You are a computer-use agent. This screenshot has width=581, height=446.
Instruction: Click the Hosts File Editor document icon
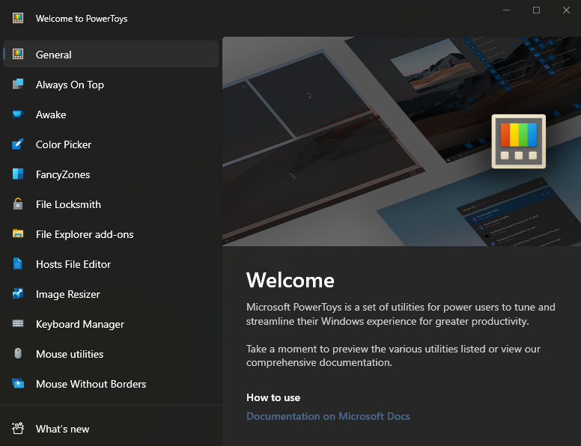18,264
